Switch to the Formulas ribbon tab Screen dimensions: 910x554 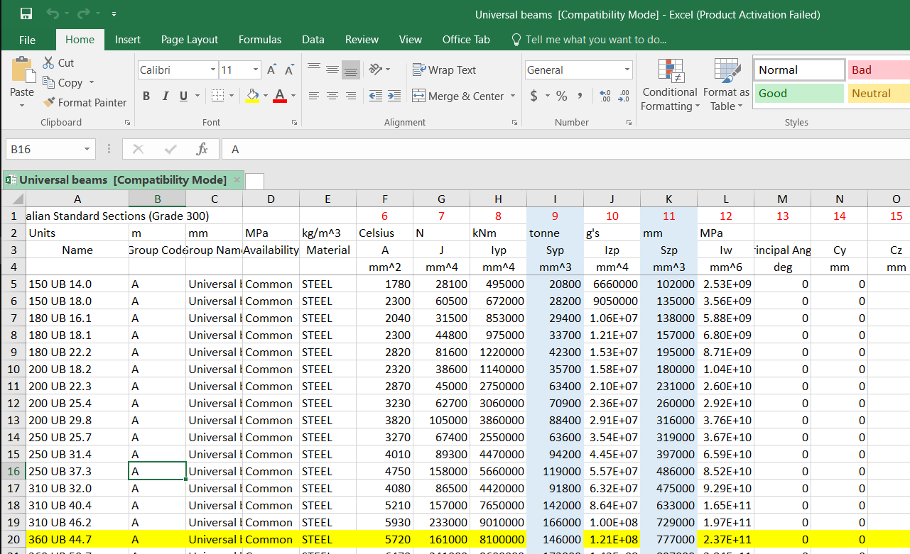(x=260, y=40)
